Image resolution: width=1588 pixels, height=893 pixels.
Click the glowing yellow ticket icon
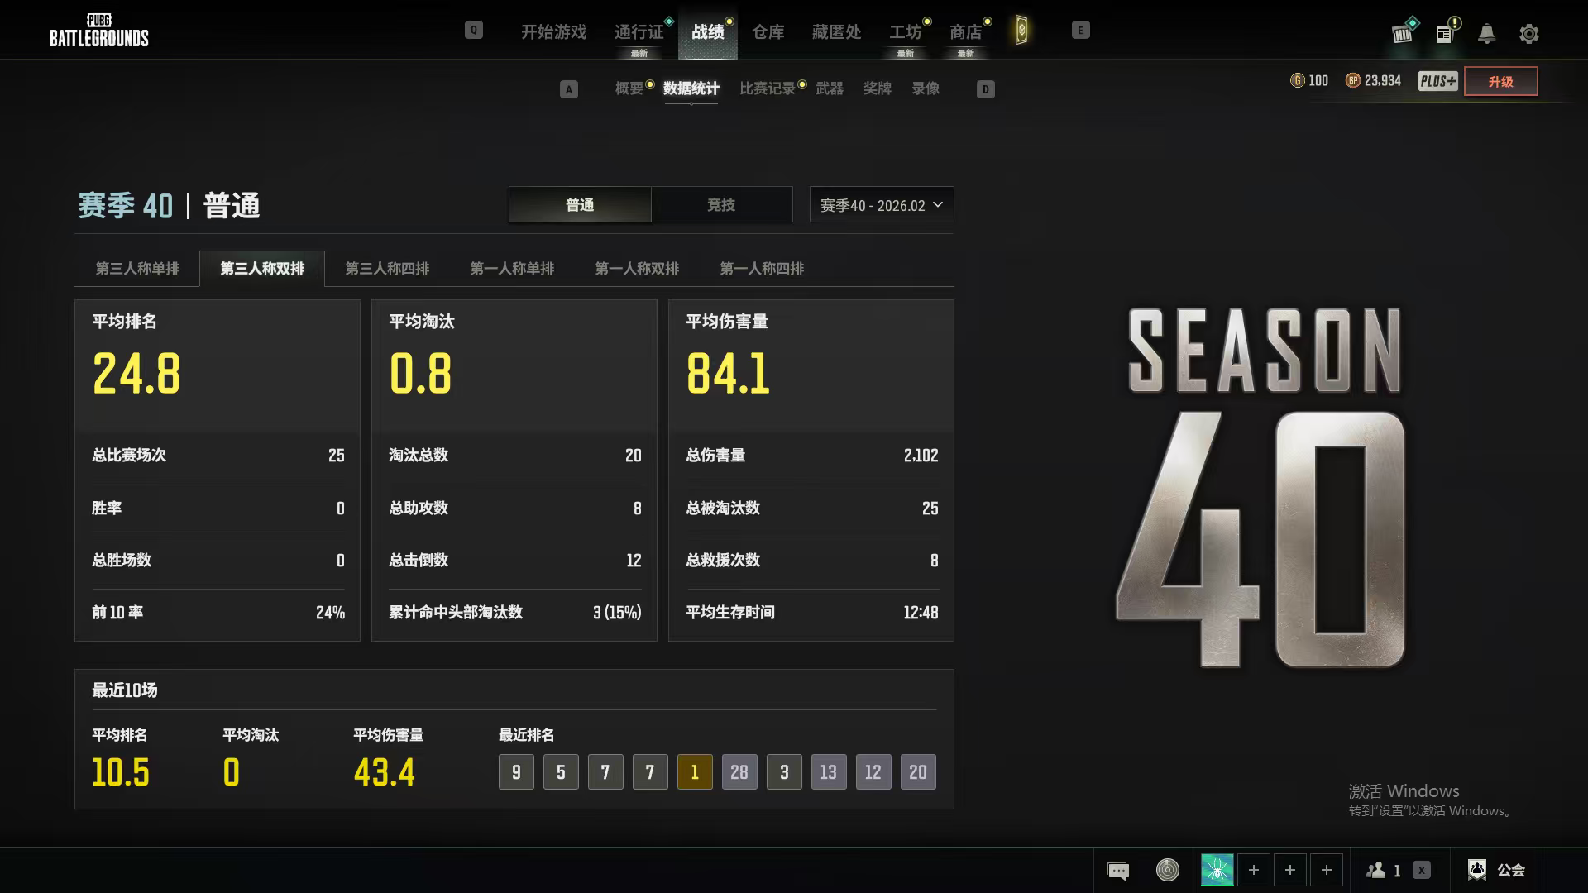[x=1021, y=31]
